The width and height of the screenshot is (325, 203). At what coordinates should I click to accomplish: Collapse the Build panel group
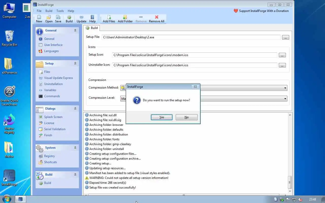click(75, 175)
